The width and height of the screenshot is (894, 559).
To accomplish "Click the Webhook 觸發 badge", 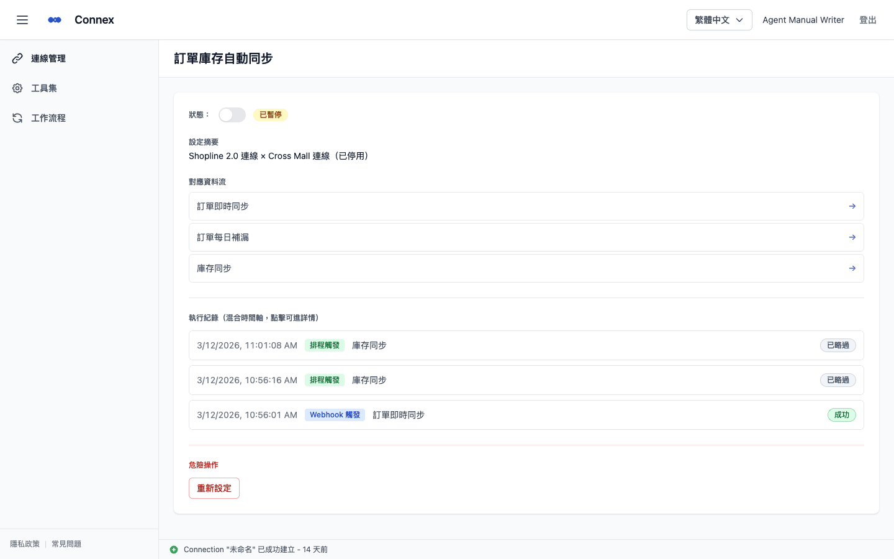I will coord(335,415).
